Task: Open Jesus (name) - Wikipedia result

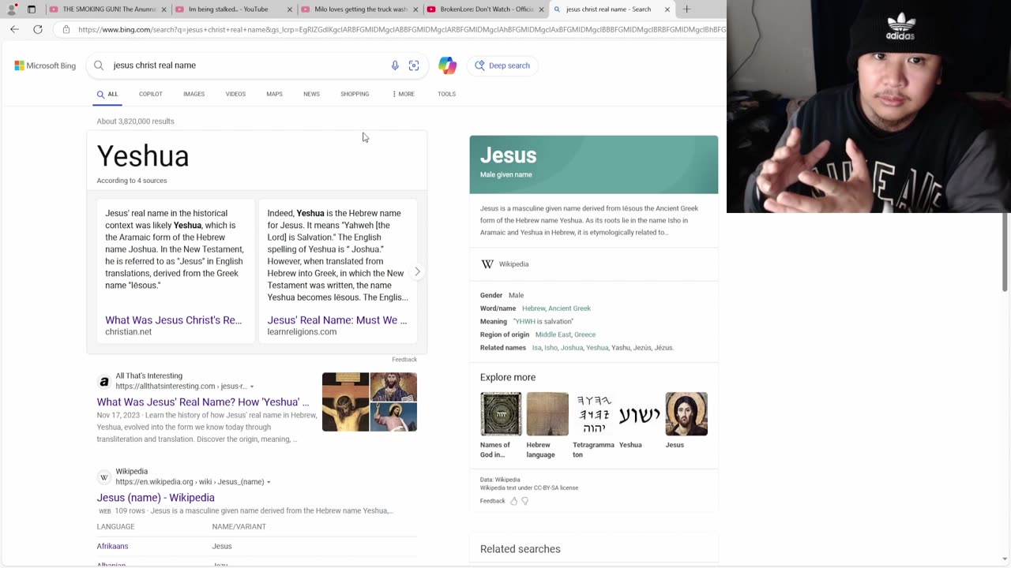Action: coord(156,498)
